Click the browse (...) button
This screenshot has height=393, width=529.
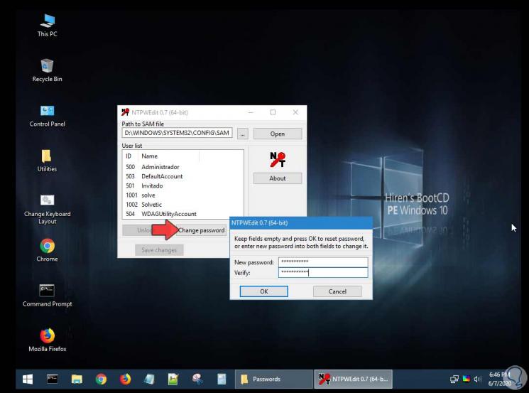pyautogui.click(x=242, y=134)
